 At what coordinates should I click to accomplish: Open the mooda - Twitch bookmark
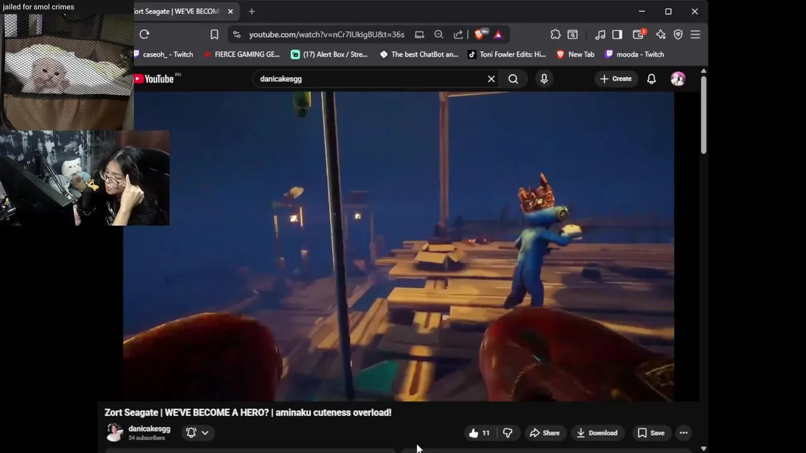click(635, 55)
